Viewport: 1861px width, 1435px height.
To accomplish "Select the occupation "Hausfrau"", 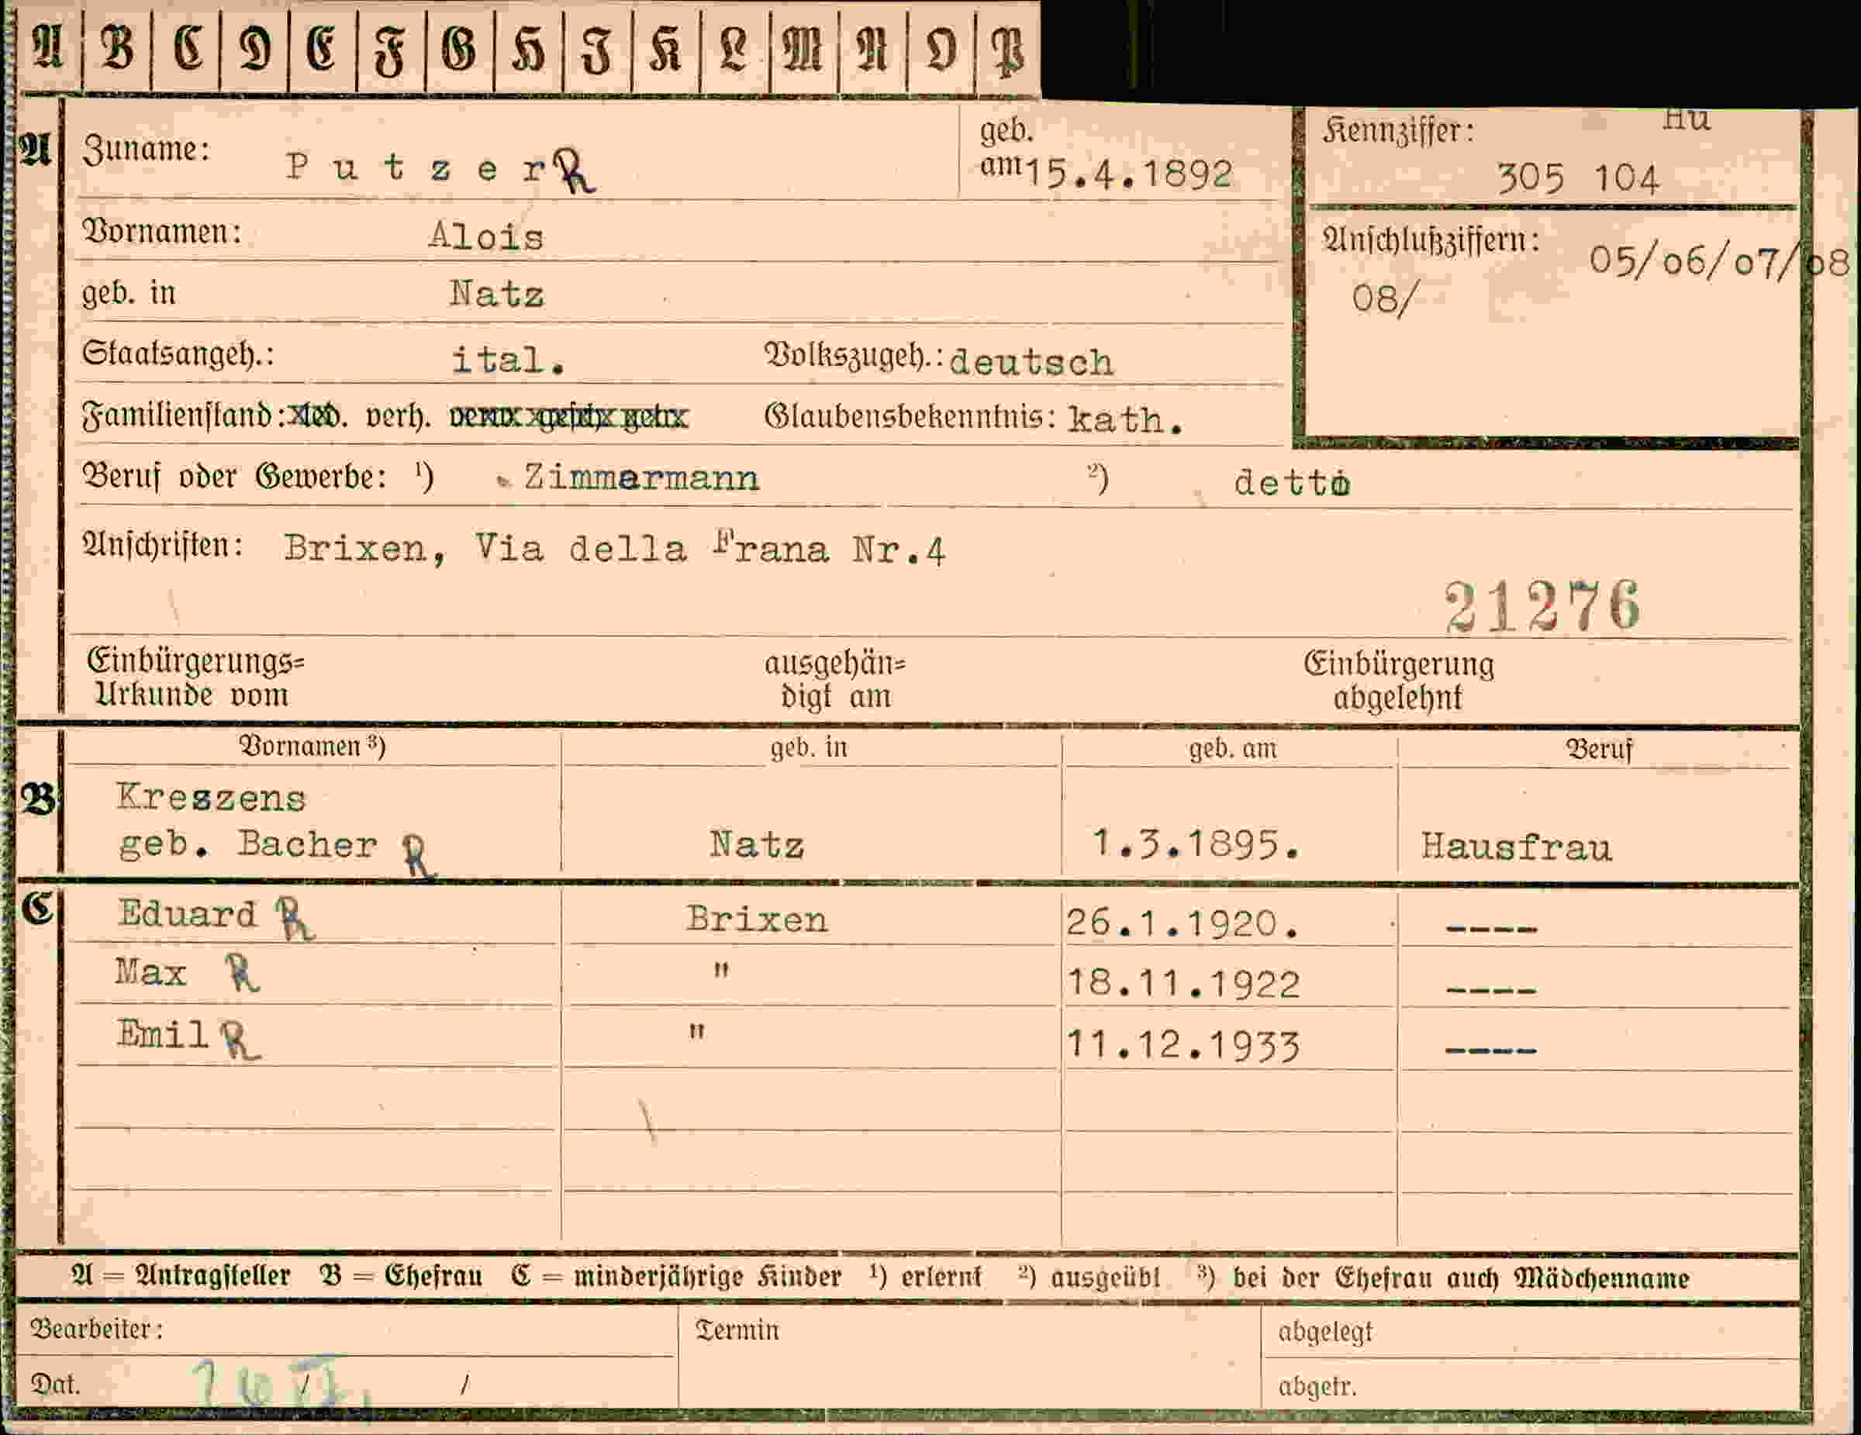I will click(1516, 847).
